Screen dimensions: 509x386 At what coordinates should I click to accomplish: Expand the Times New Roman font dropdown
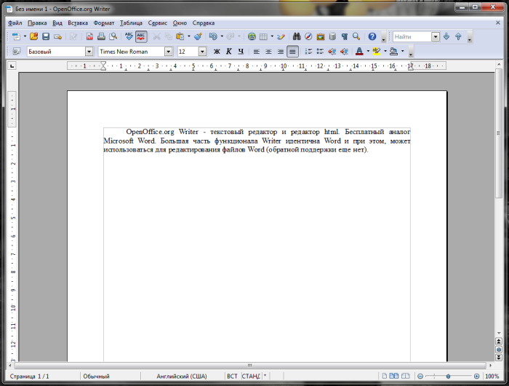[x=168, y=52]
